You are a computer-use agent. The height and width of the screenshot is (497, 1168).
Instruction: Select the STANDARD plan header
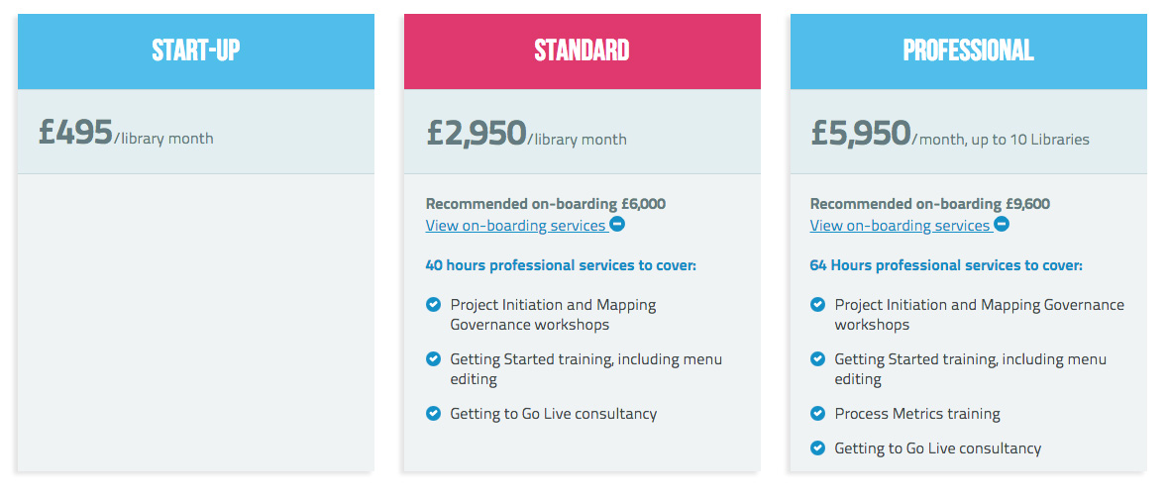click(x=582, y=51)
